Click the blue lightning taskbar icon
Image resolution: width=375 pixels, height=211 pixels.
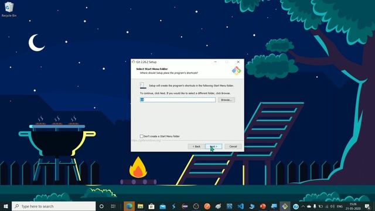tap(173, 206)
